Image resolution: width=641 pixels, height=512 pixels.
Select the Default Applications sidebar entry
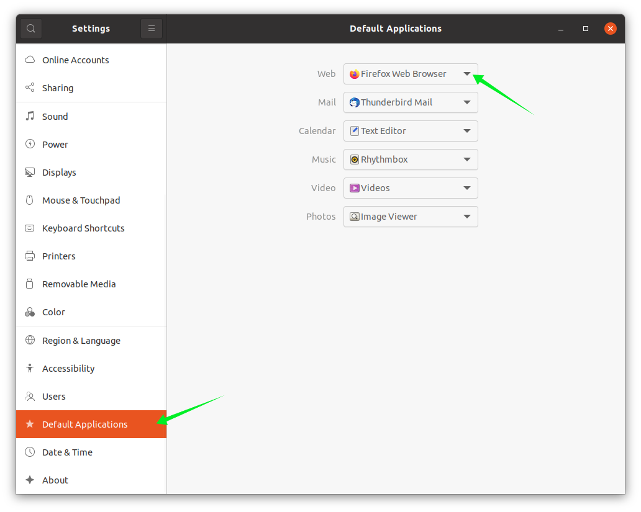(91, 424)
